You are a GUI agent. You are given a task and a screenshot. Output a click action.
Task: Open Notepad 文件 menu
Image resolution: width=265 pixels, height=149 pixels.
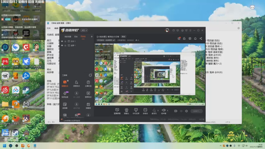(48, 28)
